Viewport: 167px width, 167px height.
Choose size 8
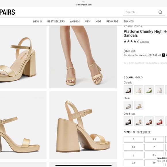133,155
